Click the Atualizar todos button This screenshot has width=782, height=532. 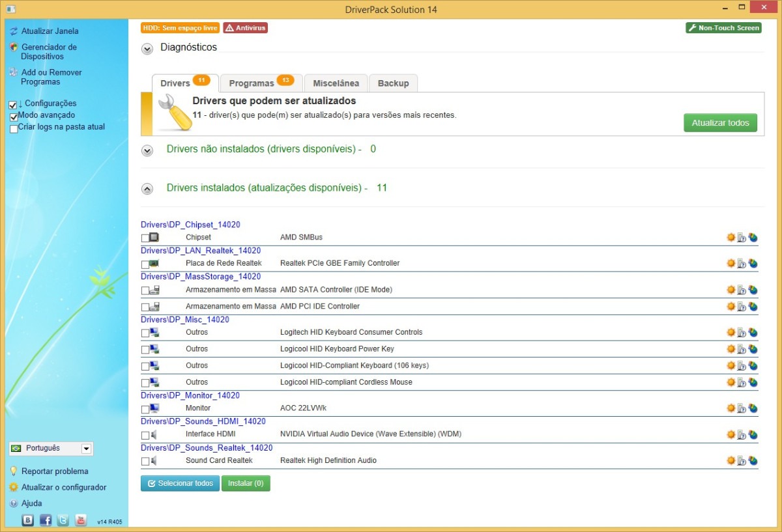(720, 122)
